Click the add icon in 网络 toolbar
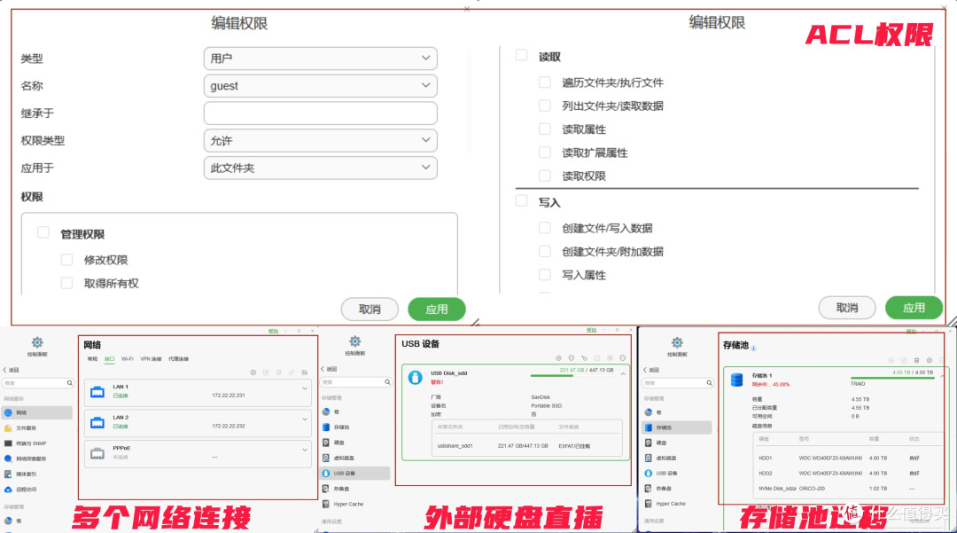Screen dimensions: 957x533 253,372
